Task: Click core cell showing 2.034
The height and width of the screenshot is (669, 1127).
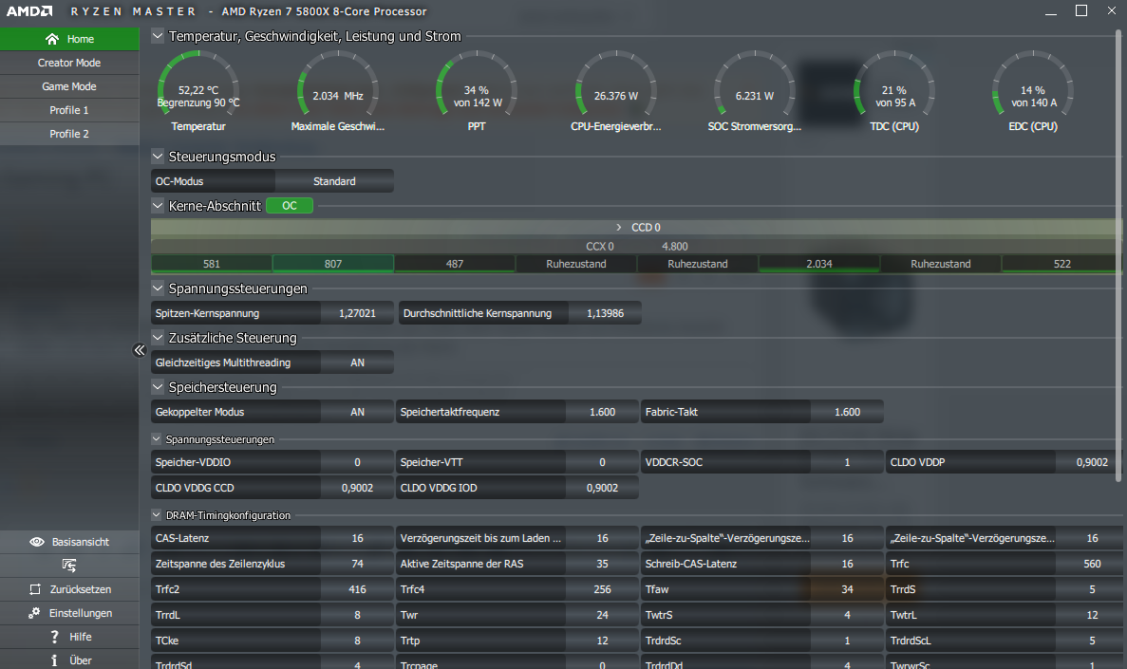Action: coord(818,264)
